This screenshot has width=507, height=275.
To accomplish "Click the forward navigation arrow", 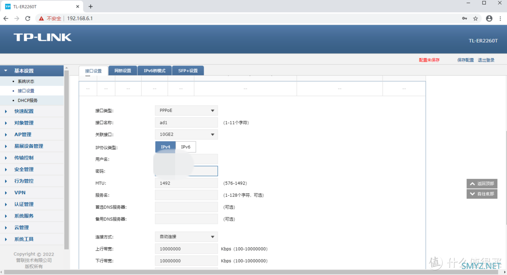I will (17, 18).
